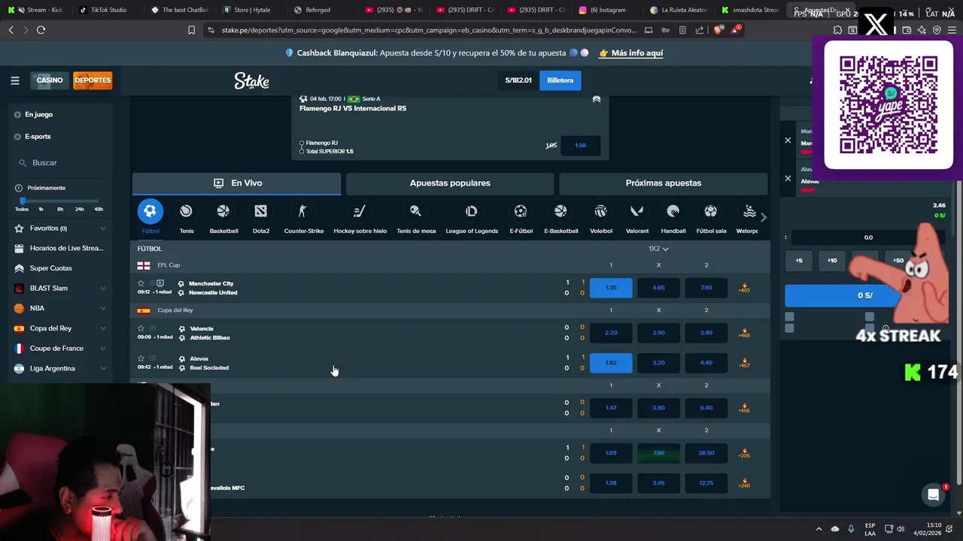Select Flamengo RJ Total Superior odds 1.98
Viewport: 963px width, 541px height.
tap(580, 145)
